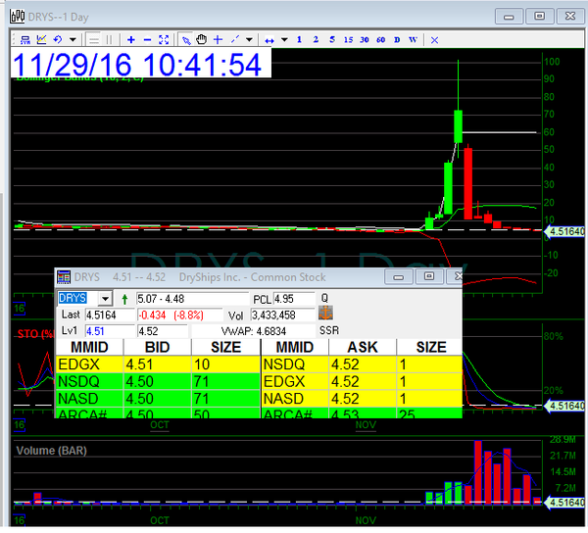Image resolution: width=588 pixels, height=533 pixels.
Task: Click the 60 minute timeframe button
Action: click(380, 39)
